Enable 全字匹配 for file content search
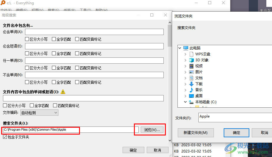This screenshot has width=272, height=157. point(32,105)
